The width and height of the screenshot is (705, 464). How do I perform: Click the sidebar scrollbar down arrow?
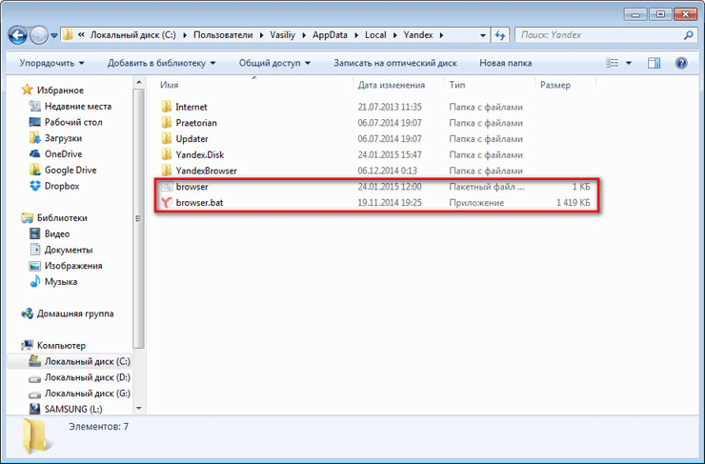pos(139,408)
